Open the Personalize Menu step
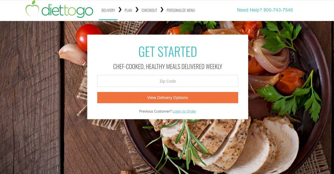 point(181,10)
